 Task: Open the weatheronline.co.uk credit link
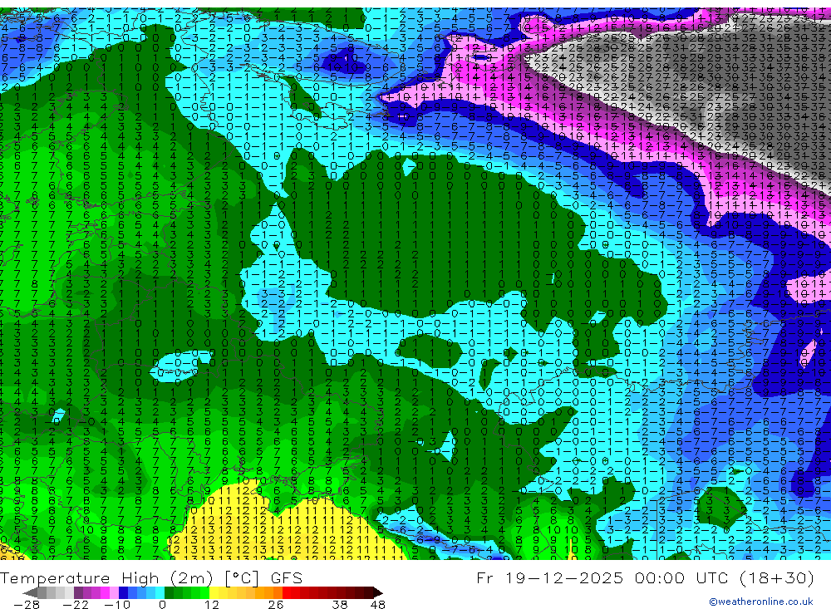tap(761, 602)
